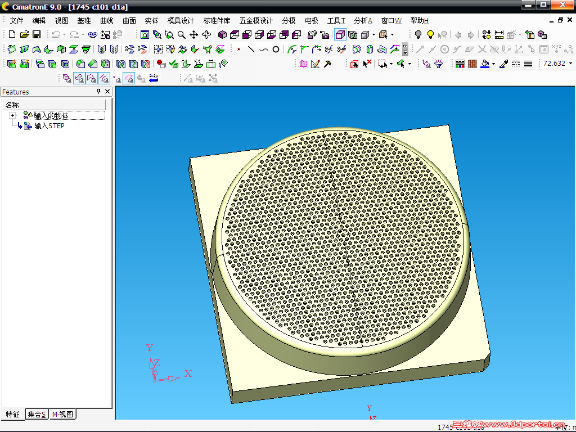Screen dimensions: 576x432
Task: Open the 文件 menu
Action: (x=16, y=21)
